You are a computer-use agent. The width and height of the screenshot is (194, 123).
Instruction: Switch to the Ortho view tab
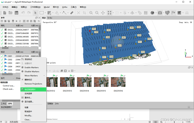50,18
